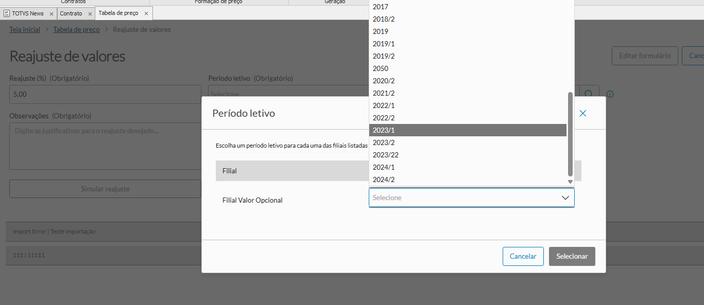Close the Período letivo dialog with X icon
The height and width of the screenshot is (305, 704).
582,113
